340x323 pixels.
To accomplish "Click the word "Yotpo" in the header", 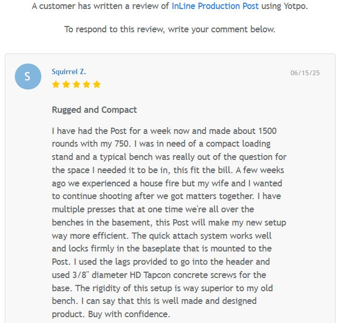I will [294, 6].
